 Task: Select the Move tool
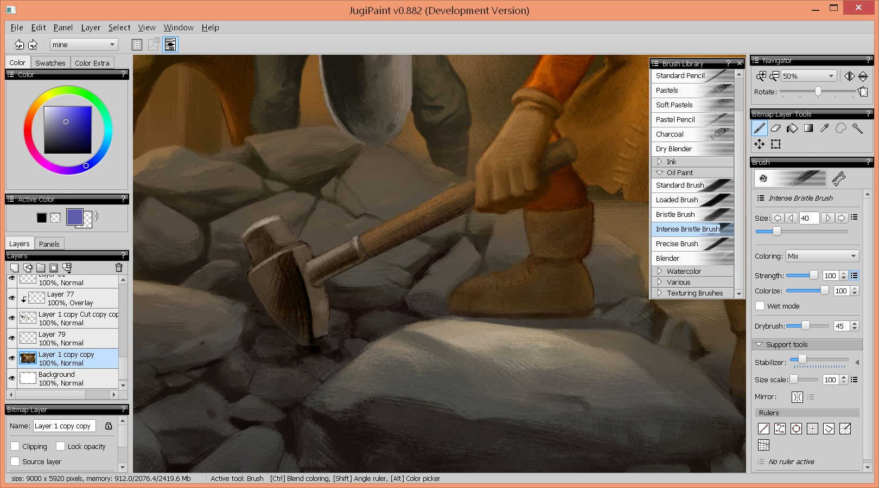click(759, 144)
